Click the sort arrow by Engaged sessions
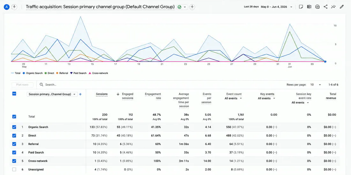The image size is (351, 175). point(118,94)
